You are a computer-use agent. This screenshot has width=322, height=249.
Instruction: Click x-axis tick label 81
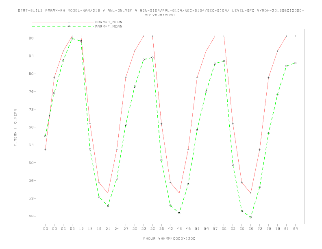point(287,229)
